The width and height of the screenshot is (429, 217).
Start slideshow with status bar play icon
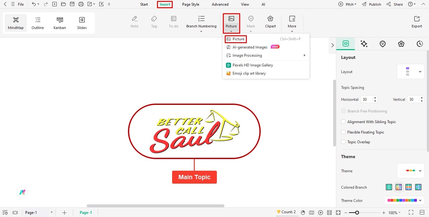tap(321, 213)
